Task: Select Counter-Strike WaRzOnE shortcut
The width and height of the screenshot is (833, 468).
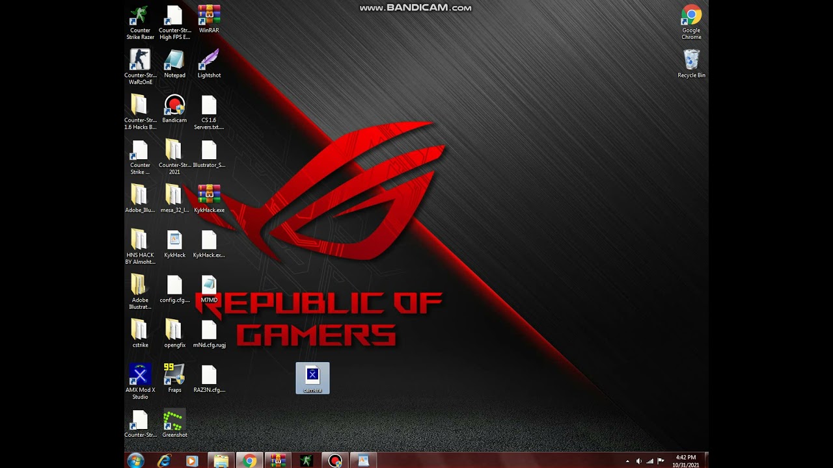Action: pyautogui.click(x=140, y=67)
